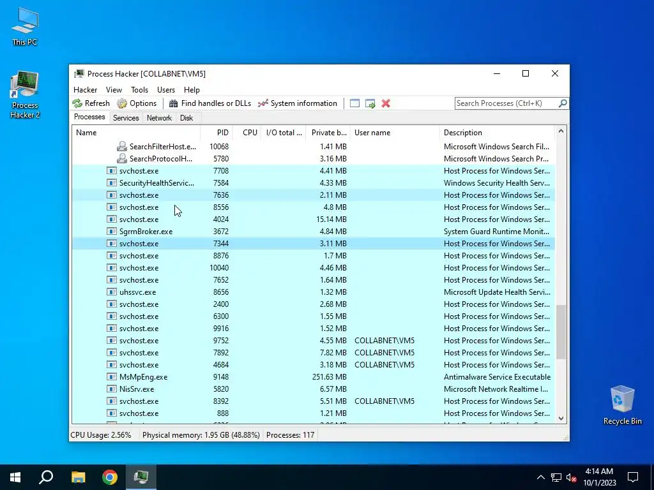Screen dimensions: 654x490
Task: Sort by the User name column header
Action: [395, 133]
